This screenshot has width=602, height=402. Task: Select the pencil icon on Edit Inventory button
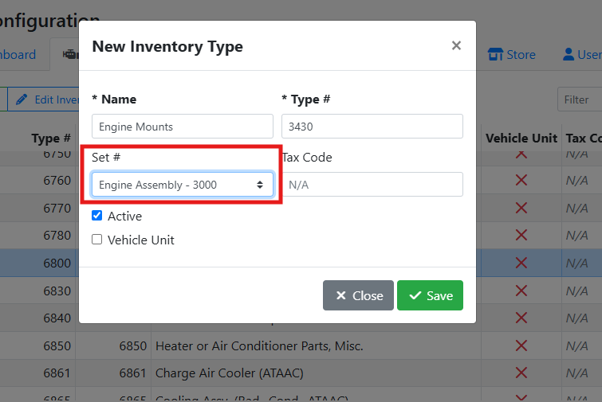point(22,100)
